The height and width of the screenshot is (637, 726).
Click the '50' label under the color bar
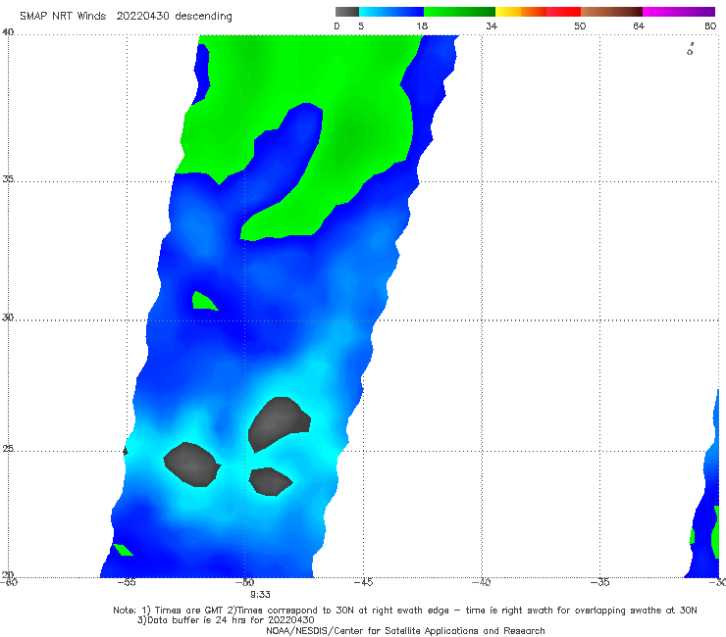pyautogui.click(x=580, y=26)
